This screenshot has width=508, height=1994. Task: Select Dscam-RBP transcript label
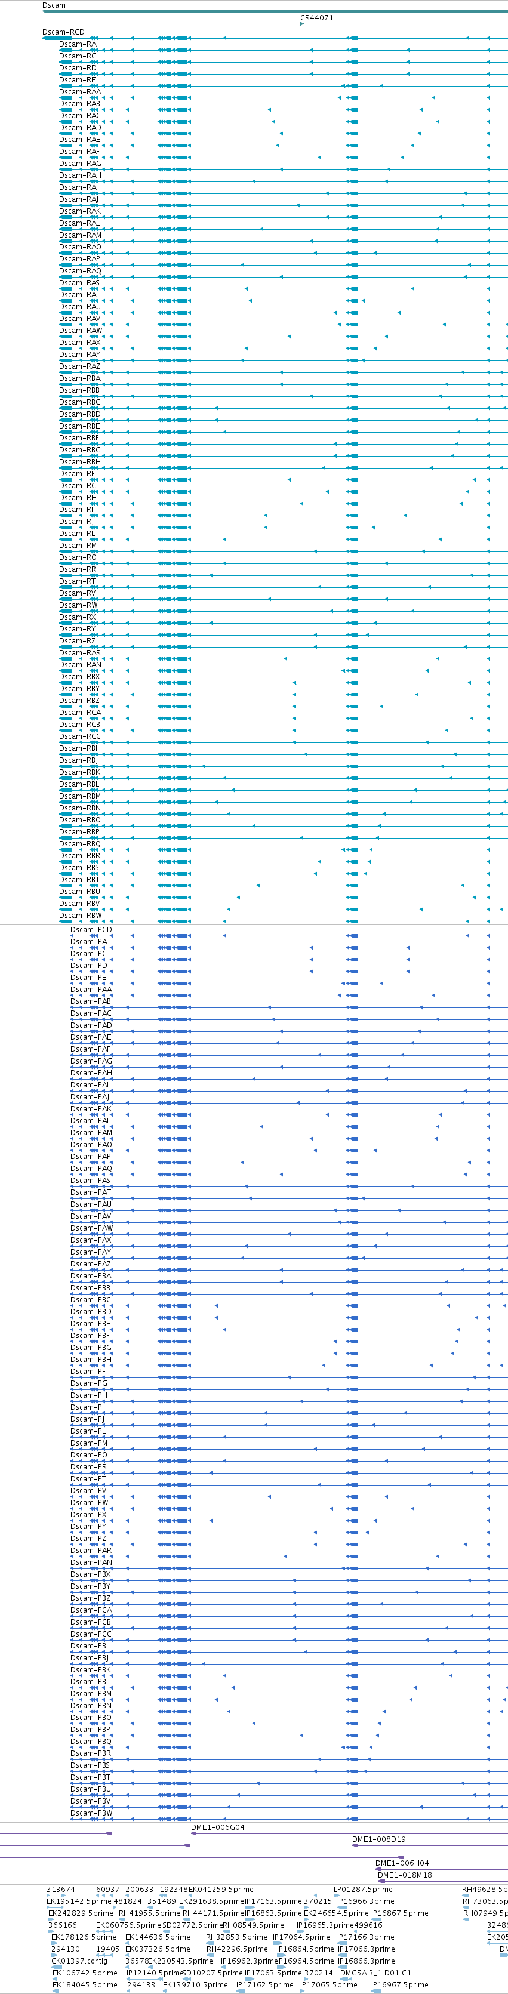click(x=80, y=832)
